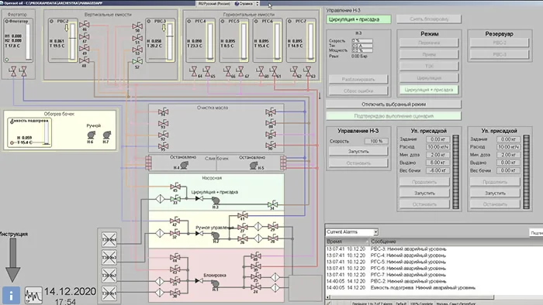This screenshot has width=543, height=305.
Task: Select pump Н-2 in Ручное управление
Action: [x=216, y=235]
